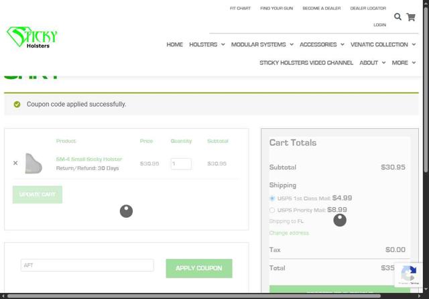Expand the More menu chevron

coord(414,62)
